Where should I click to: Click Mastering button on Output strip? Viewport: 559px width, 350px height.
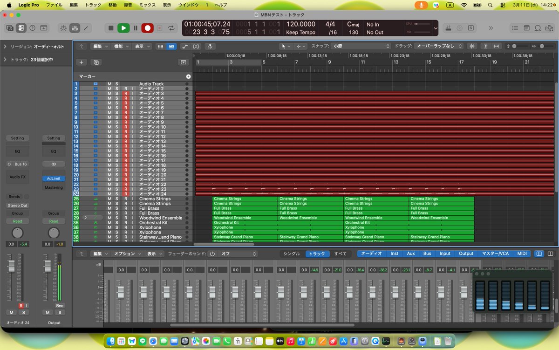coord(54,187)
